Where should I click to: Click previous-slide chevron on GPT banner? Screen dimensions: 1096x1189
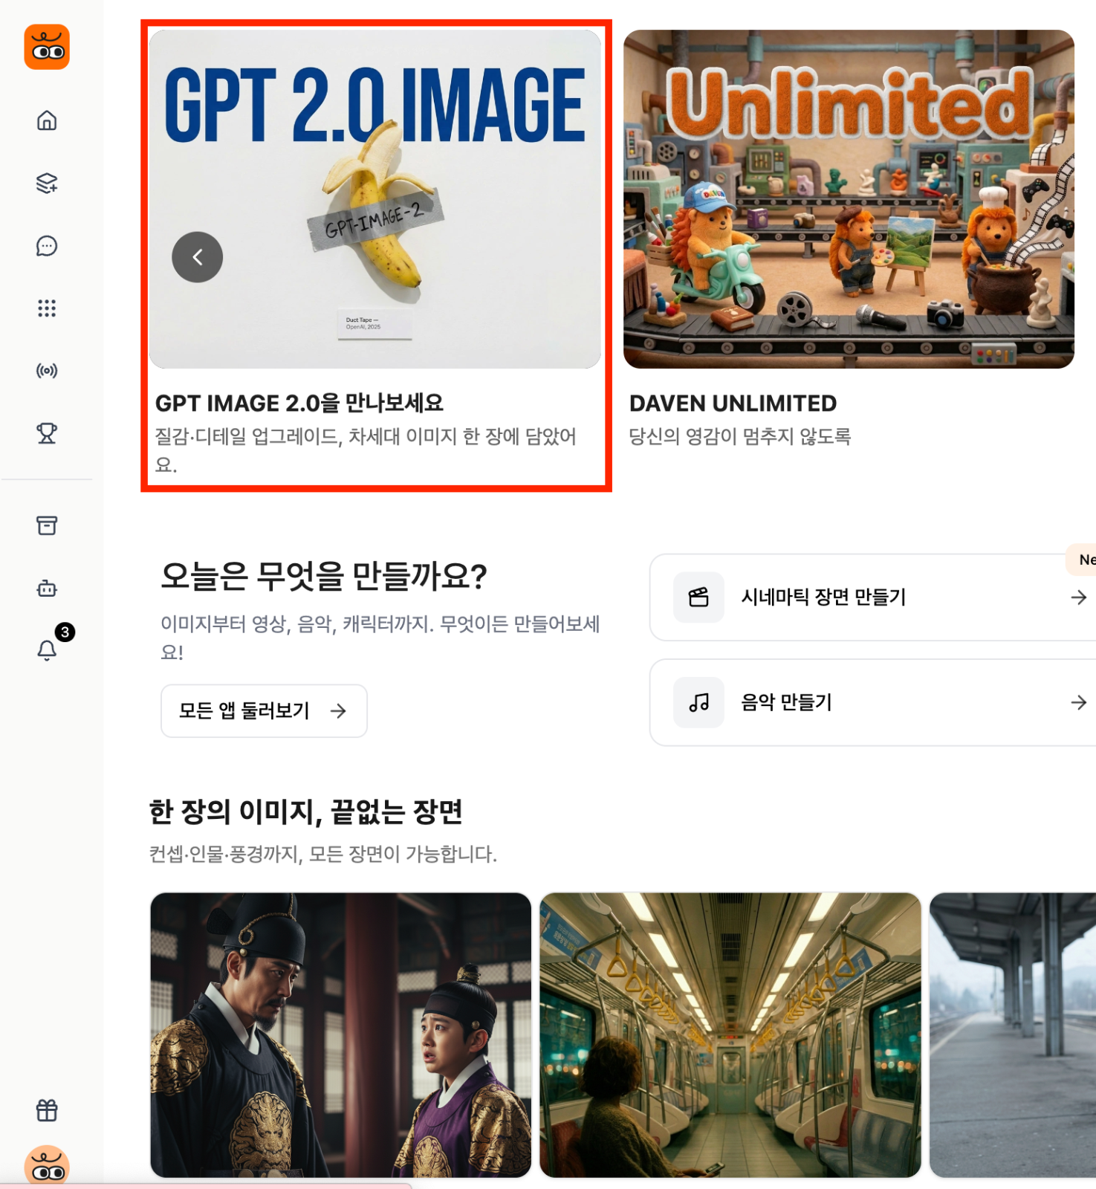click(x=198, y=257)
